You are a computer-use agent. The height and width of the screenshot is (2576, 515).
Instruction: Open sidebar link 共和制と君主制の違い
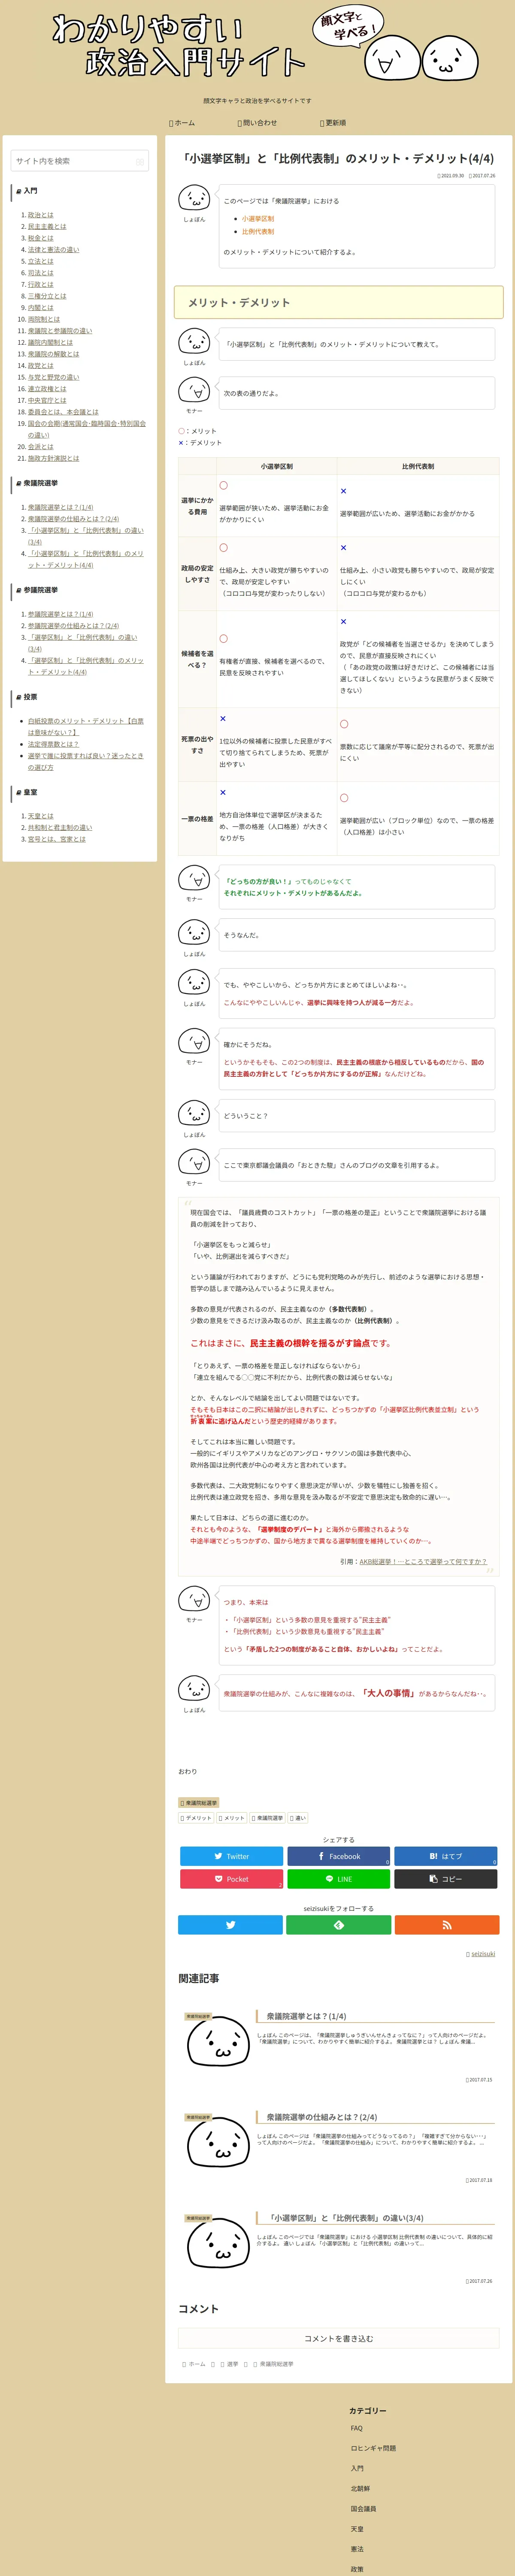tap(60, 828)
